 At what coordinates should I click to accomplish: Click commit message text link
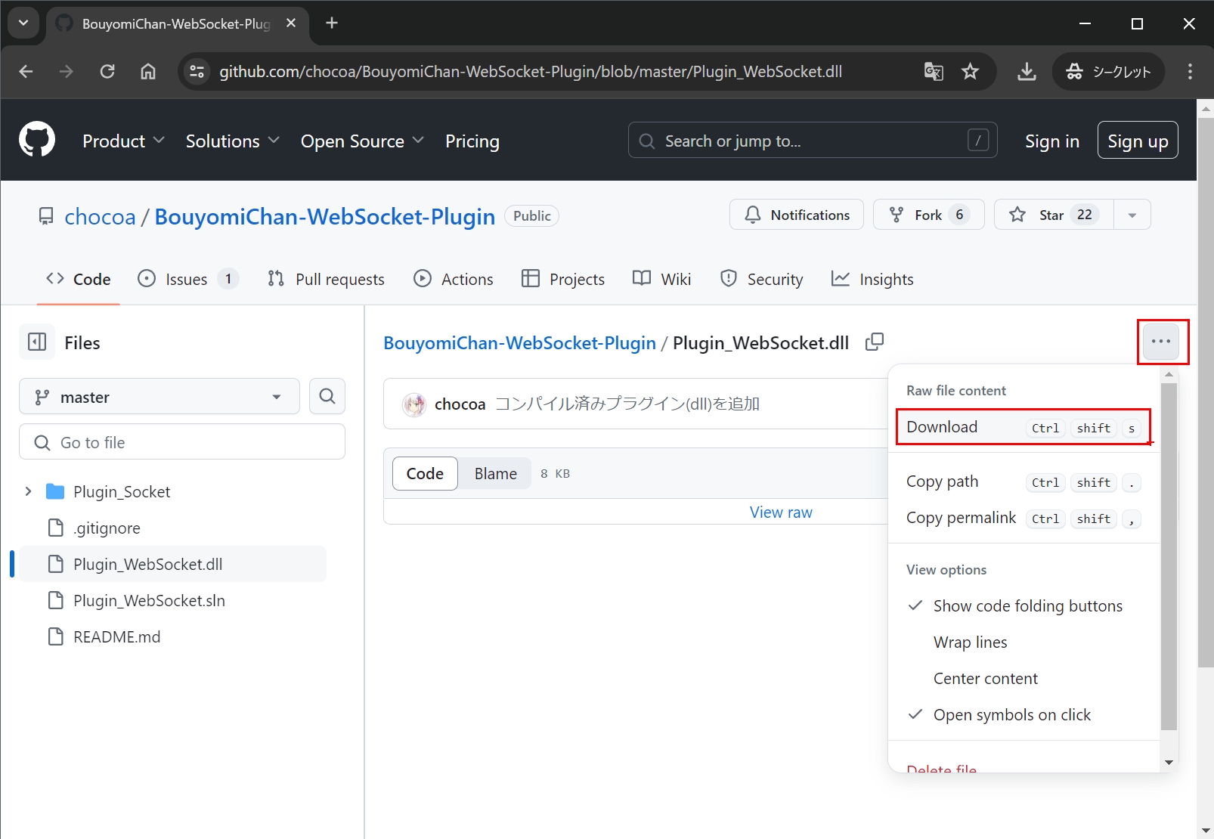tap(627, 404)
